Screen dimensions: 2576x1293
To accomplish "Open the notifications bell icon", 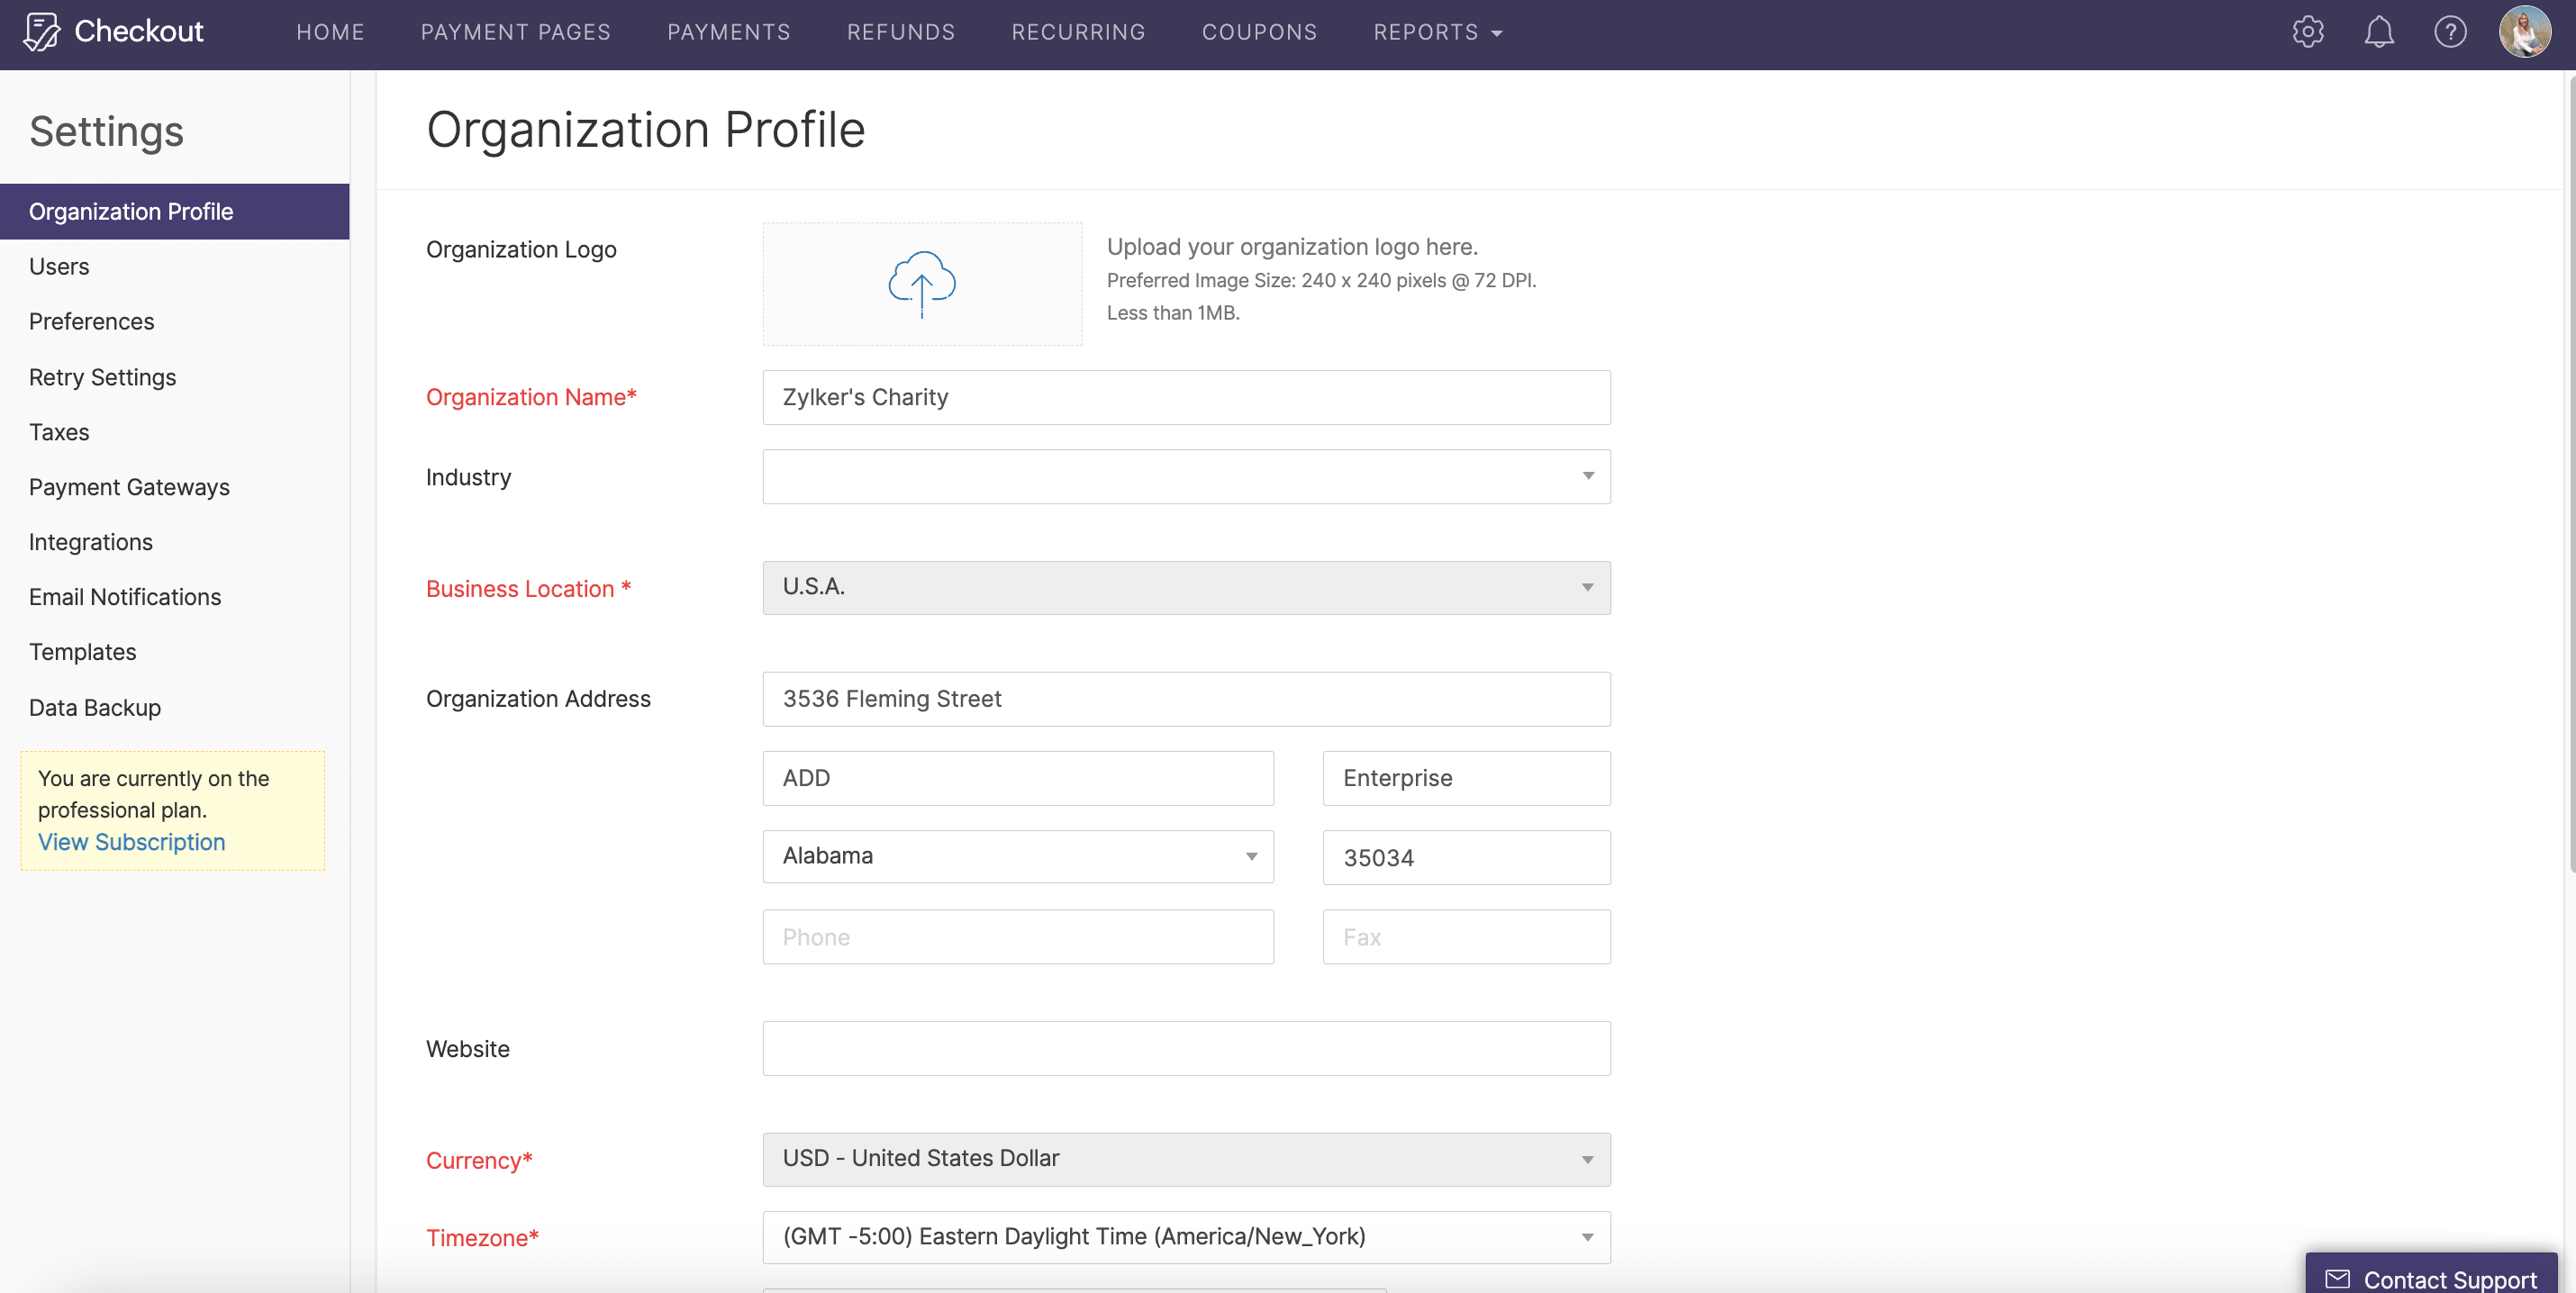I will 2379,32.
